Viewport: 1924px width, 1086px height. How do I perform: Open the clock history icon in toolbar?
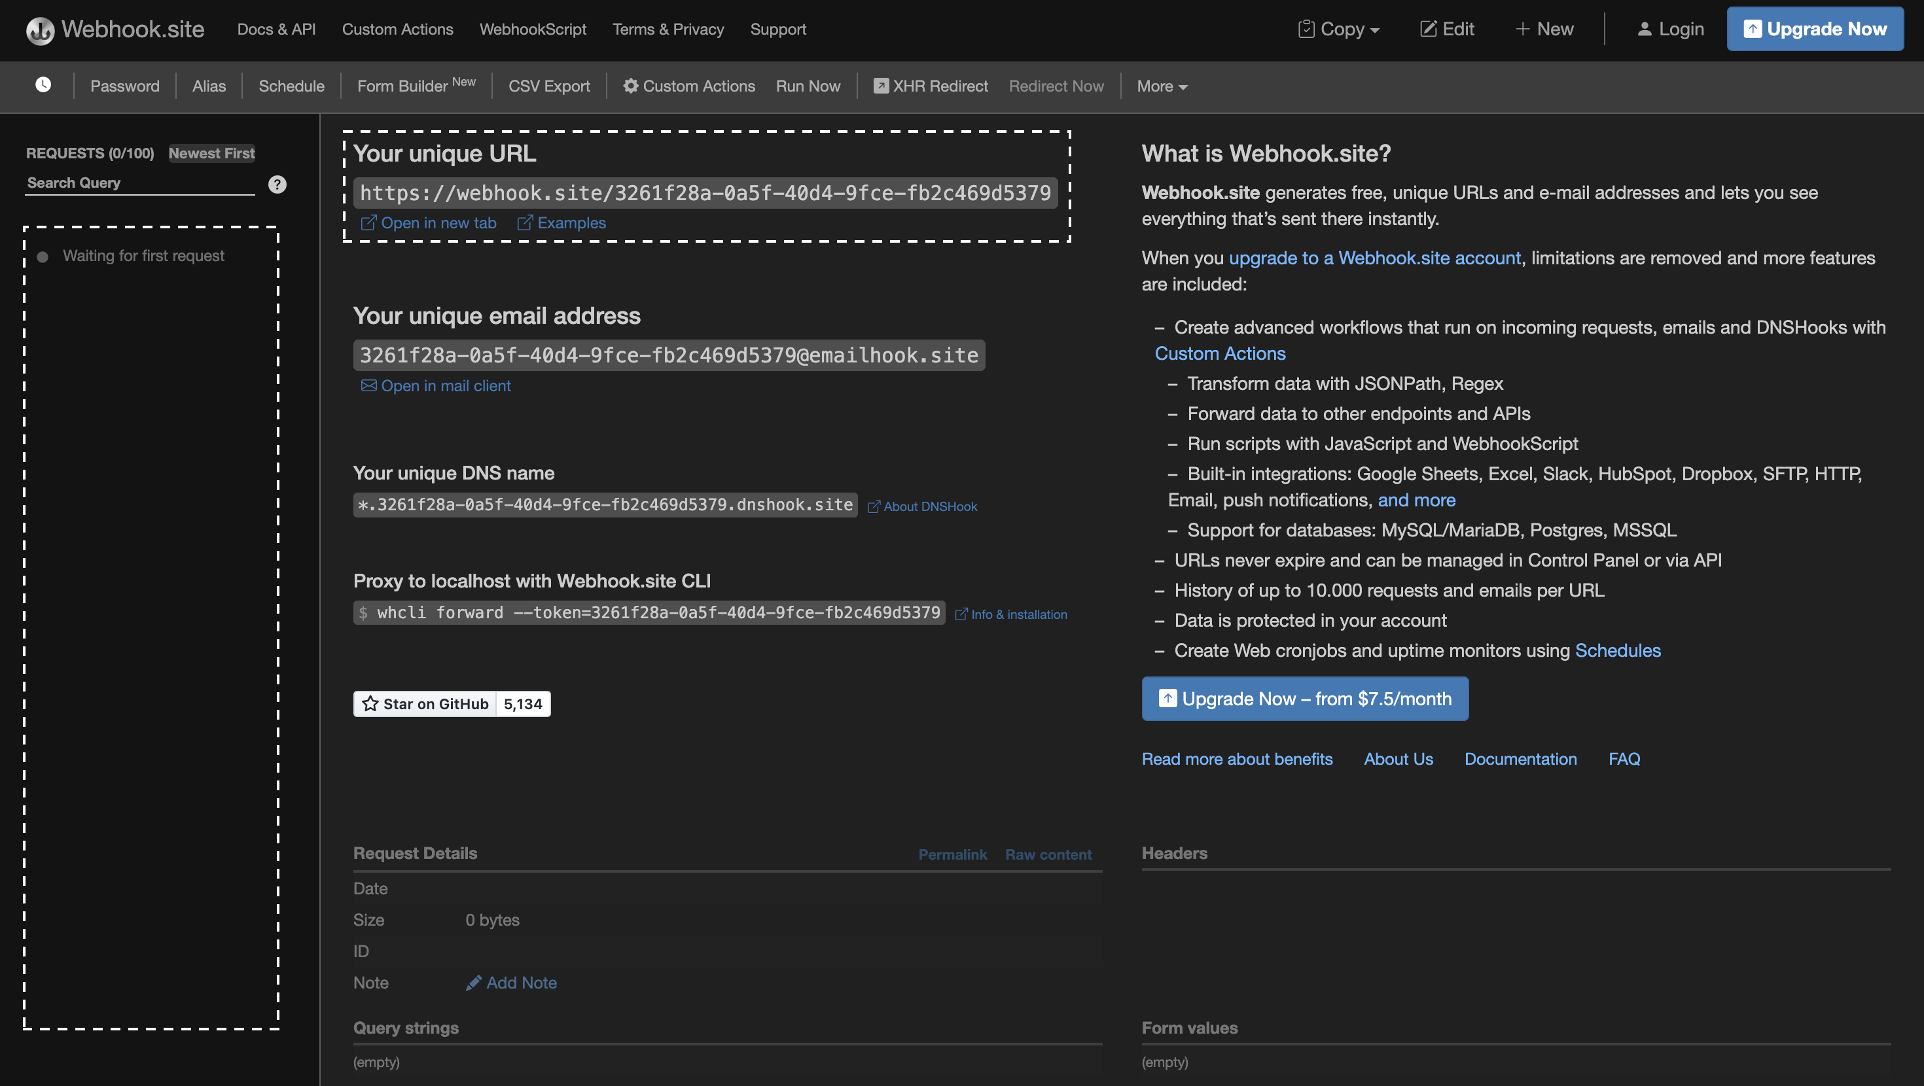click(43, 85)
